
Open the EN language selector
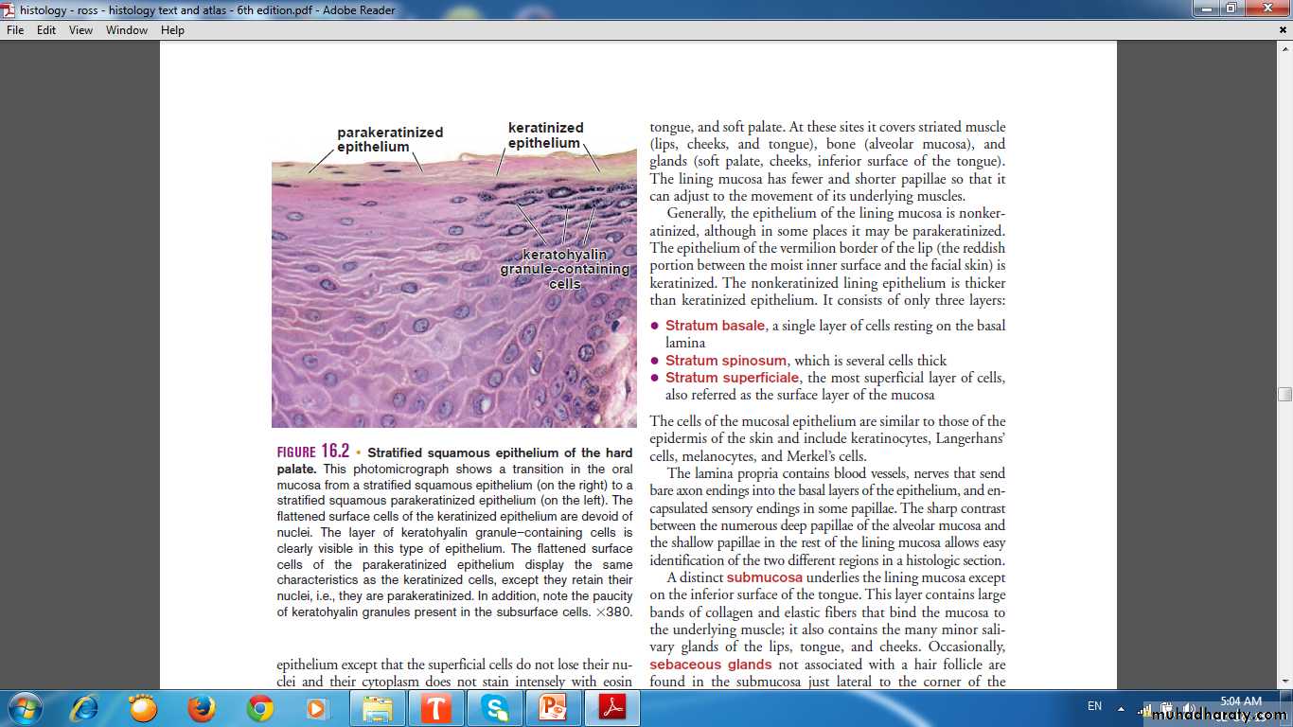[x=1094, y=706]
